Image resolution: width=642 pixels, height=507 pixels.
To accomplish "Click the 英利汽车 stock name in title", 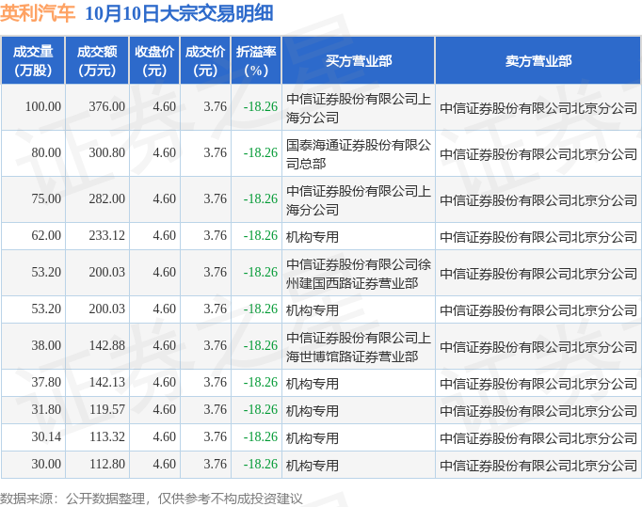I will tap(38, 14).
